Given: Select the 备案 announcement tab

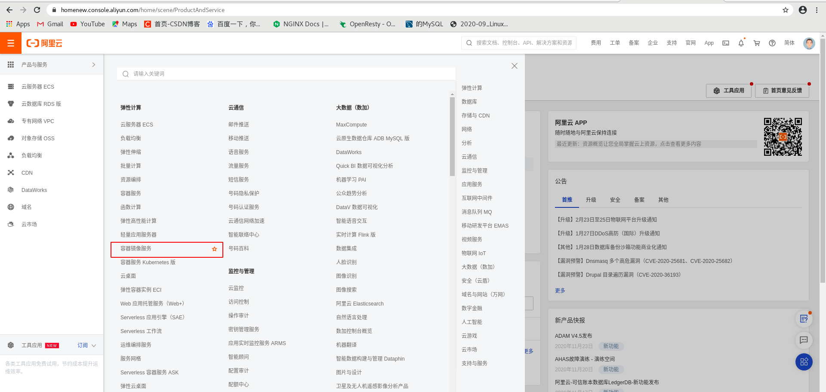Looking at the screenshot, I should point(639,200).
